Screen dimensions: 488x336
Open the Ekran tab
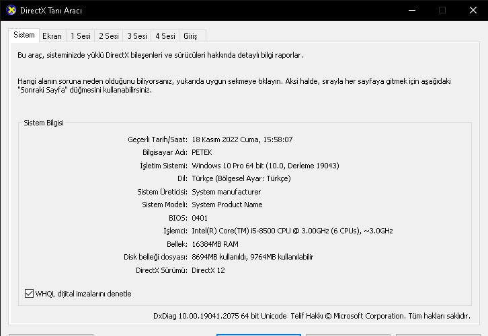tap(52, 36)
